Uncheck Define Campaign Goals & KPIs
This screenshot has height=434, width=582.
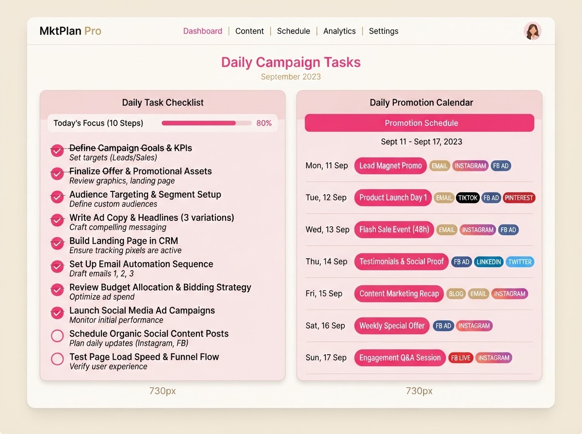coord(57,151)
